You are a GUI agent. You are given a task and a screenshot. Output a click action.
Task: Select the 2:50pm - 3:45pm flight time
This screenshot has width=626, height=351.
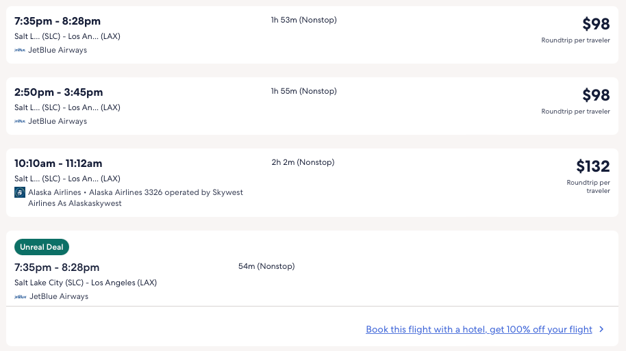click(x=59, y=92)
